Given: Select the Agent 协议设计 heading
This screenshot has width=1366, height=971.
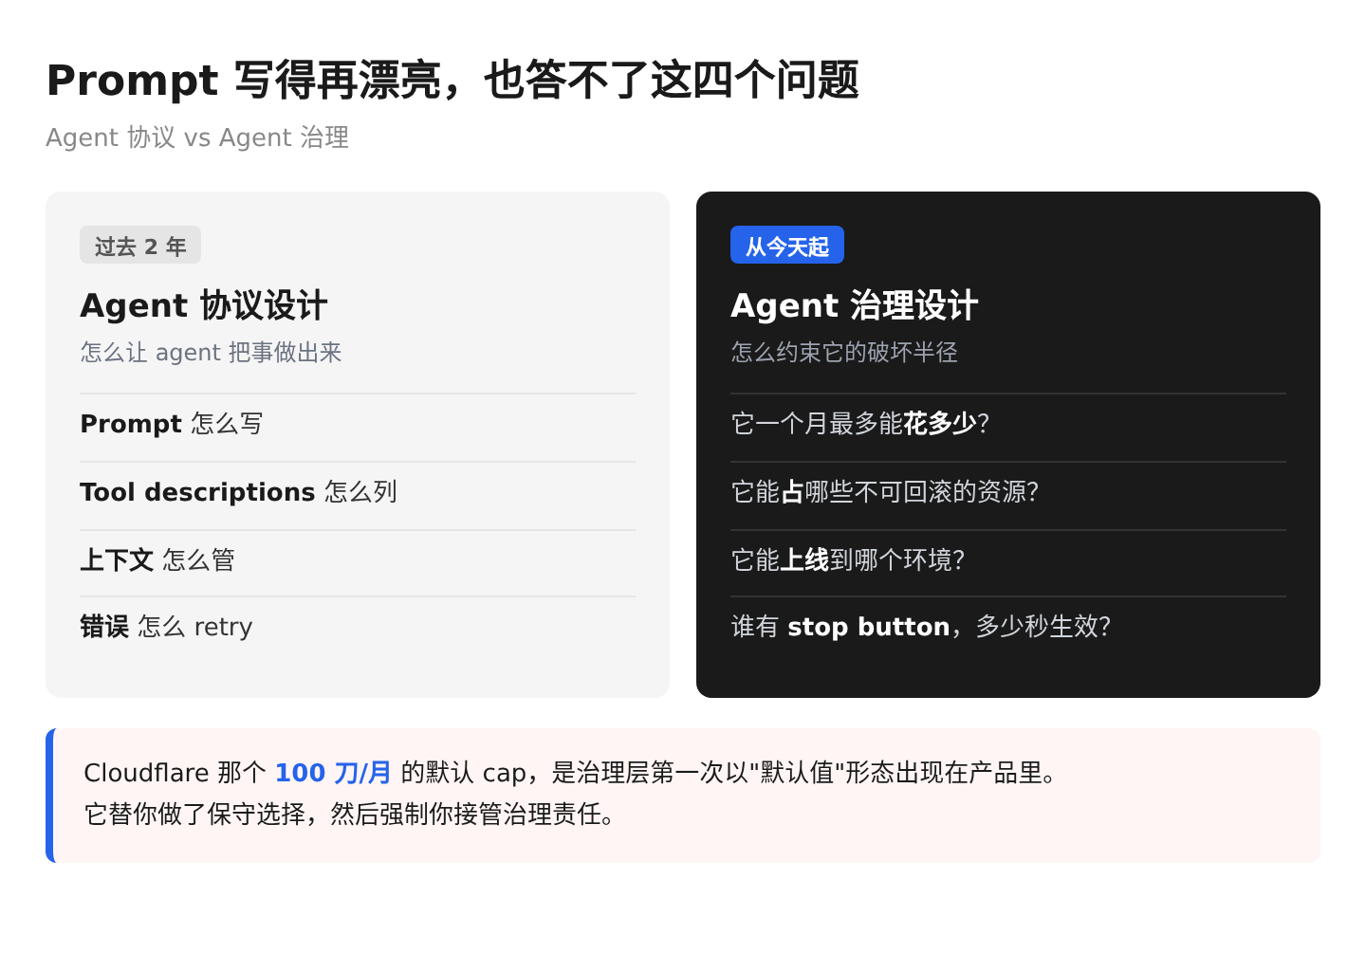Looking at the screenshot, I should pos(204,305).
